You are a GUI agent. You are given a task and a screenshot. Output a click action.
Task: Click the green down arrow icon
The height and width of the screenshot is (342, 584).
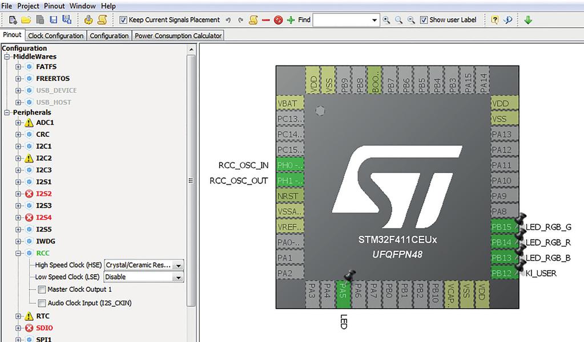(x=527, y=20)
